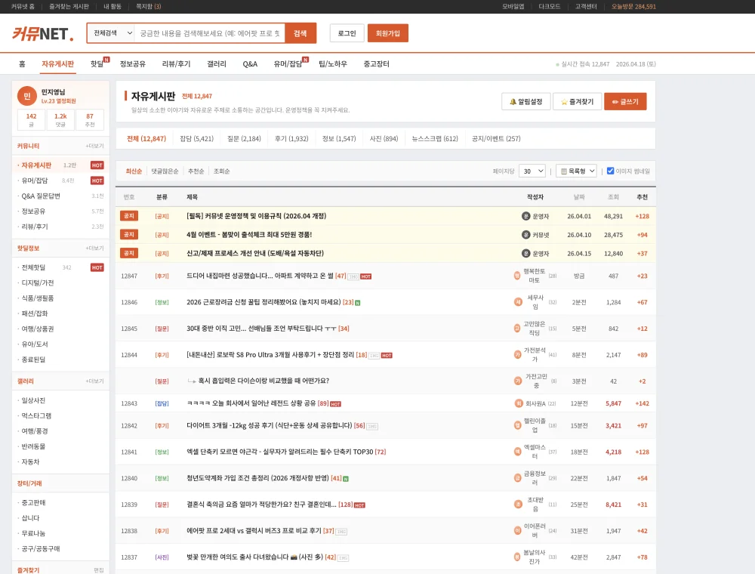Open 민지영님 profile avatar in sidebar

pos(27,96)
